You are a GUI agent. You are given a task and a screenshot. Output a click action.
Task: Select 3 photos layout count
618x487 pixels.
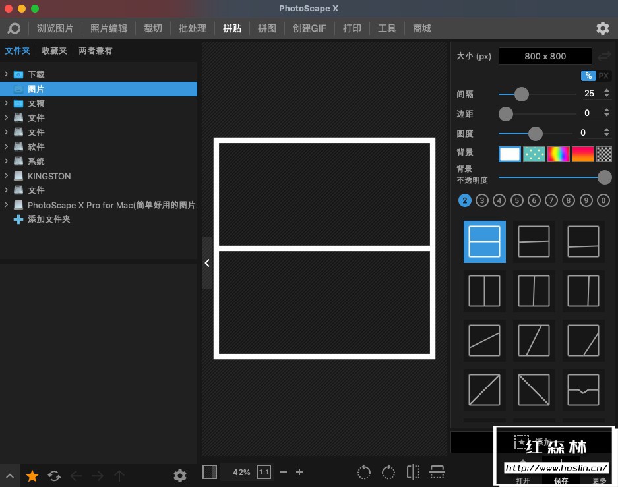click(x=482, y=200)
